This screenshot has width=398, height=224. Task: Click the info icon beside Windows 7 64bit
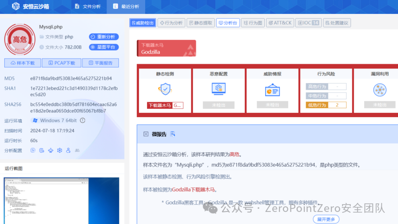(x=83, y=120)
